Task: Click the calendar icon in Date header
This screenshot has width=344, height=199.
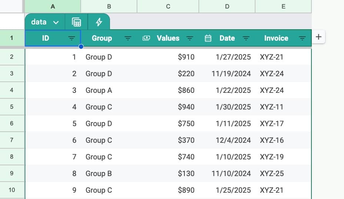Action: (x=208, y=38)
